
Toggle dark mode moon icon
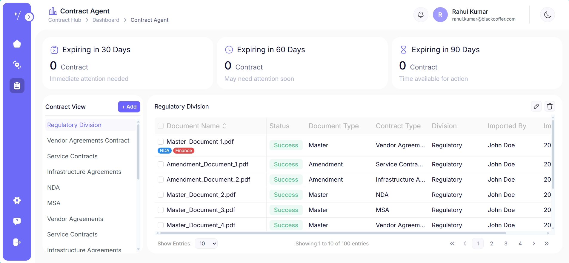point(547,15)
